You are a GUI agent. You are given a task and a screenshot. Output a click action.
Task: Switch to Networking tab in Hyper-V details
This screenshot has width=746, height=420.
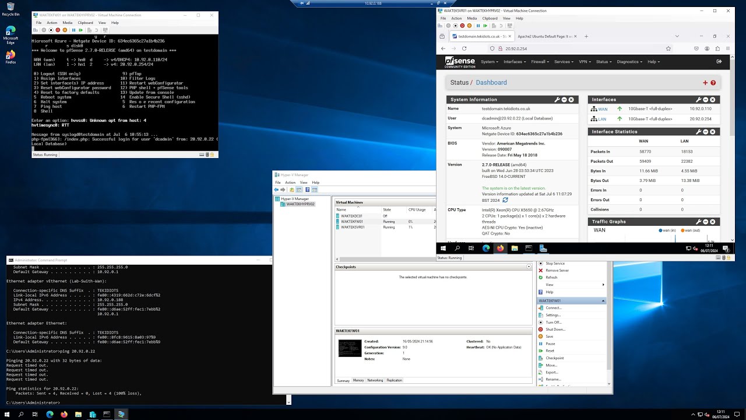(375, 380)
